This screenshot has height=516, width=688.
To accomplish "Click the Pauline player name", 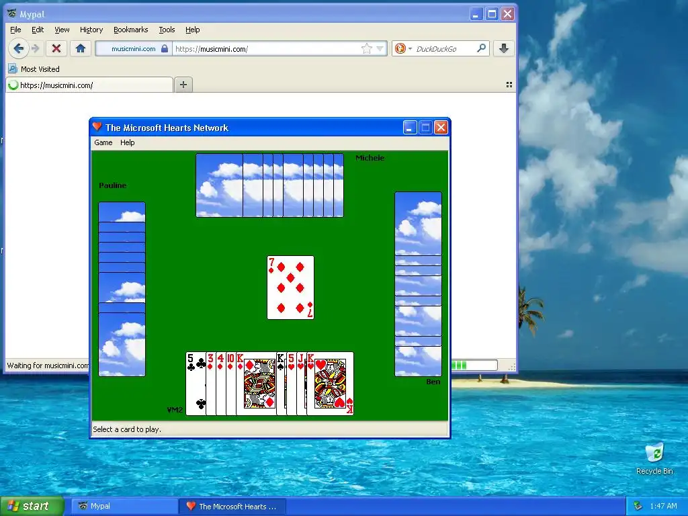I will click(113, 185).
